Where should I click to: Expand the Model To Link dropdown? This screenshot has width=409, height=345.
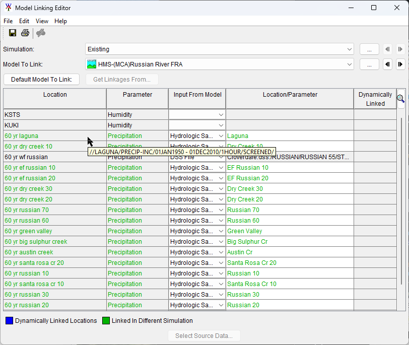coord(350,64)
